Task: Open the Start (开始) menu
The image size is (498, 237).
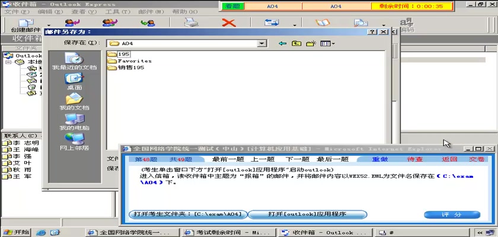Action: click(16, 232)
